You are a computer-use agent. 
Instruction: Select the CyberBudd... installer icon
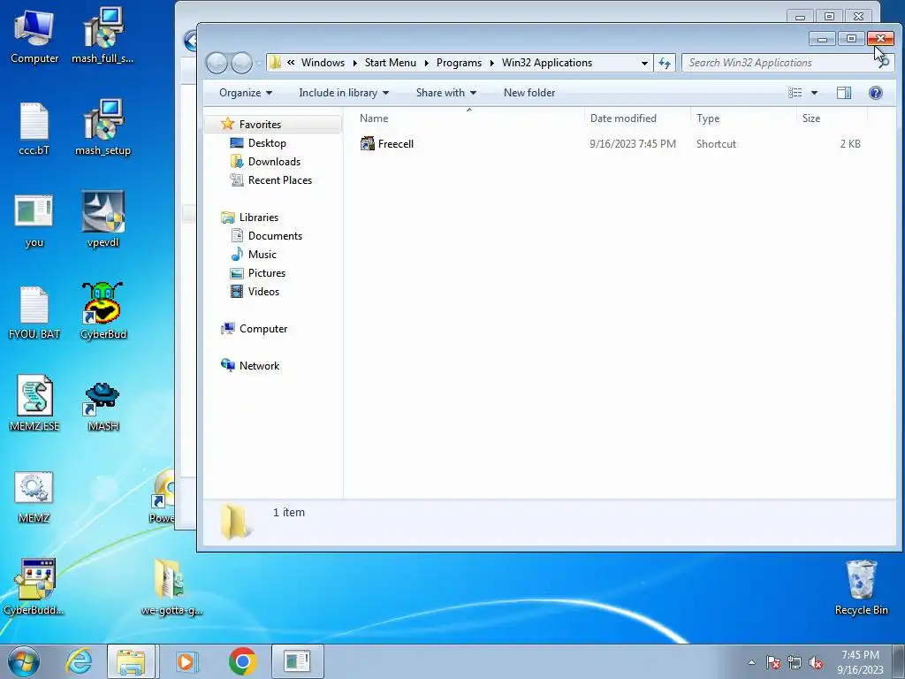(34, 587)
